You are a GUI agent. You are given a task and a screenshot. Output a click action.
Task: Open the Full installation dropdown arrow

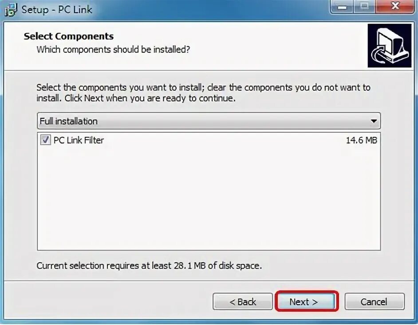374,121
